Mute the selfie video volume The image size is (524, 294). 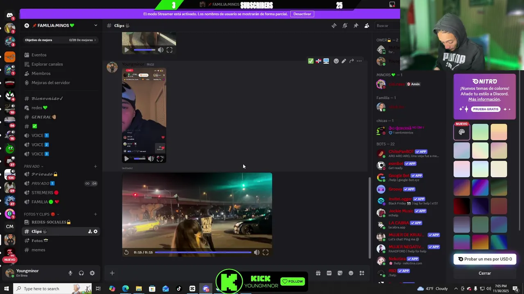[151, 158]
